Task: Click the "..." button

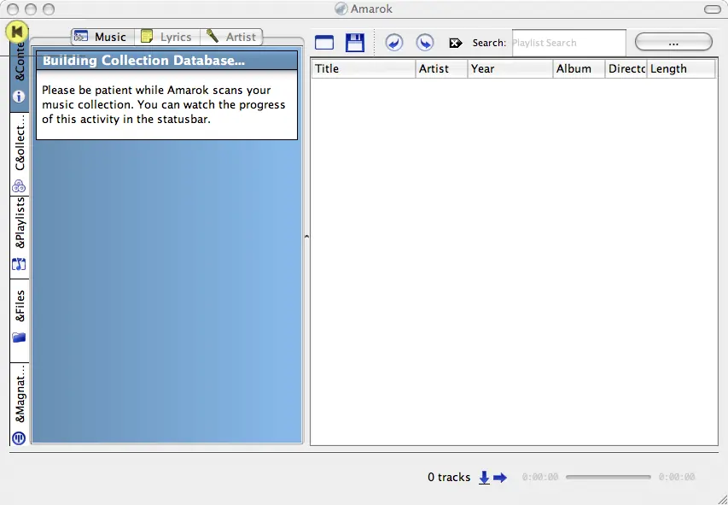Action: (x=673, y=42)
